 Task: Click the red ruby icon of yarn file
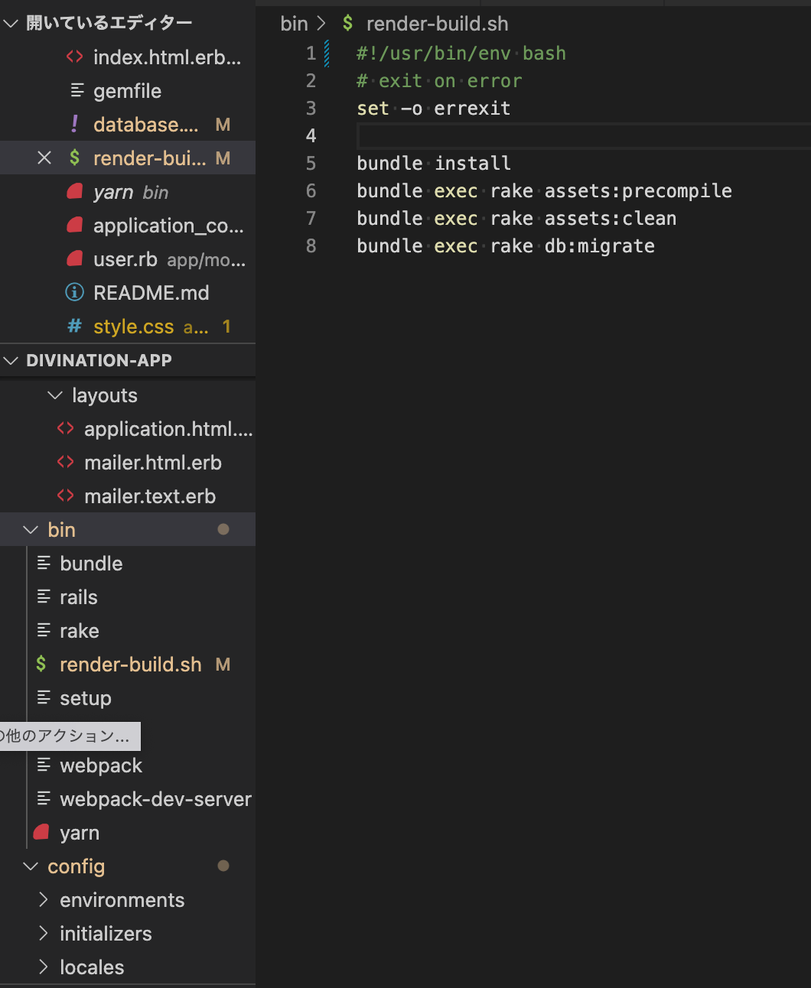[42, 833]
